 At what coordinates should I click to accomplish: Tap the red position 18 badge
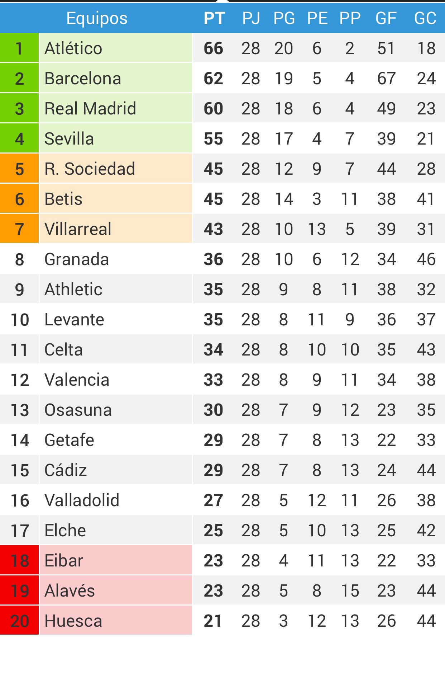(x=19, y=560)
